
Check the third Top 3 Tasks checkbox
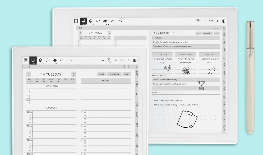[28, 102]
